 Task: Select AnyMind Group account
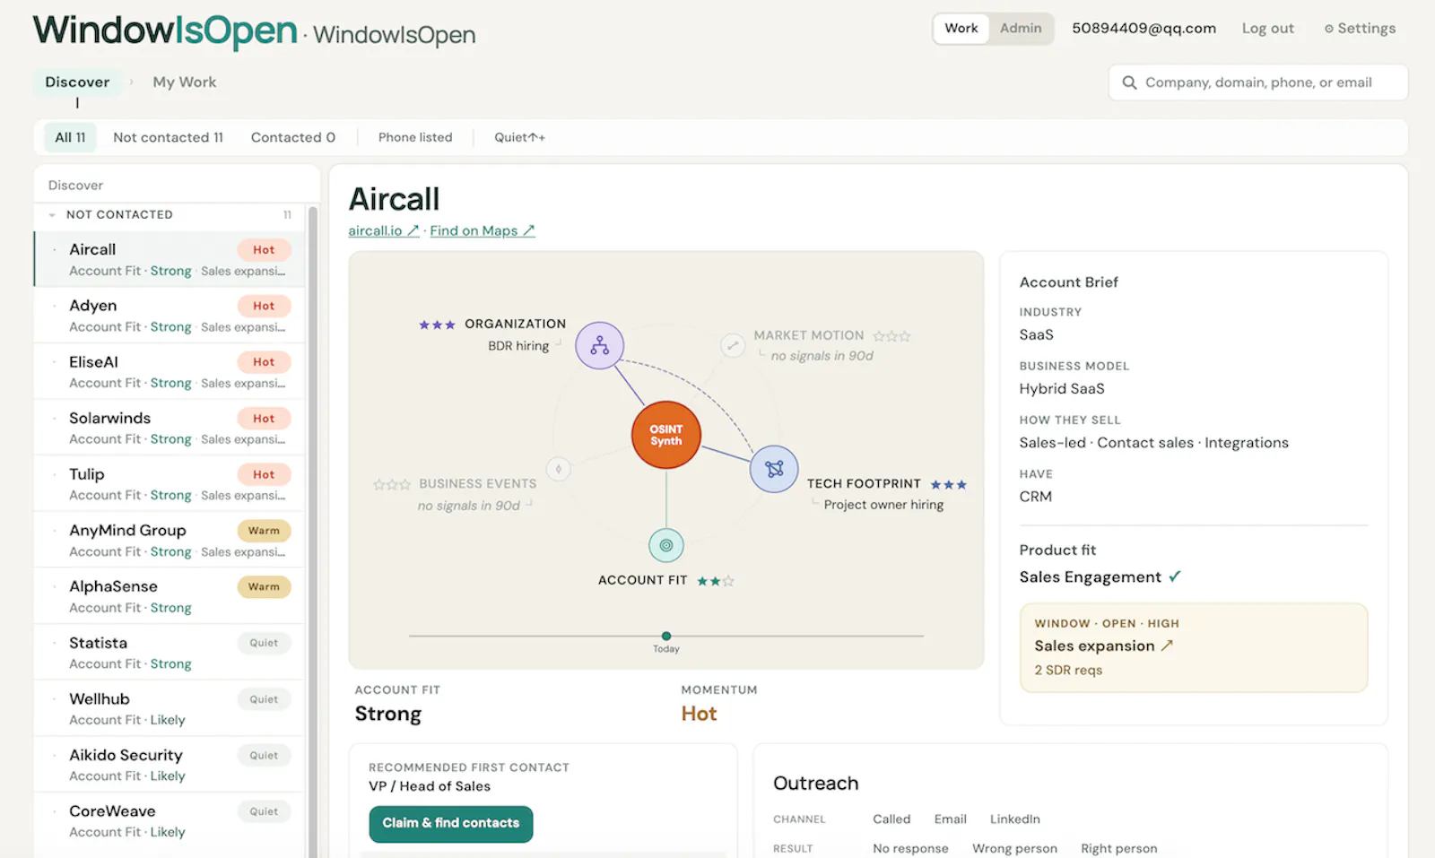[170, 541]
